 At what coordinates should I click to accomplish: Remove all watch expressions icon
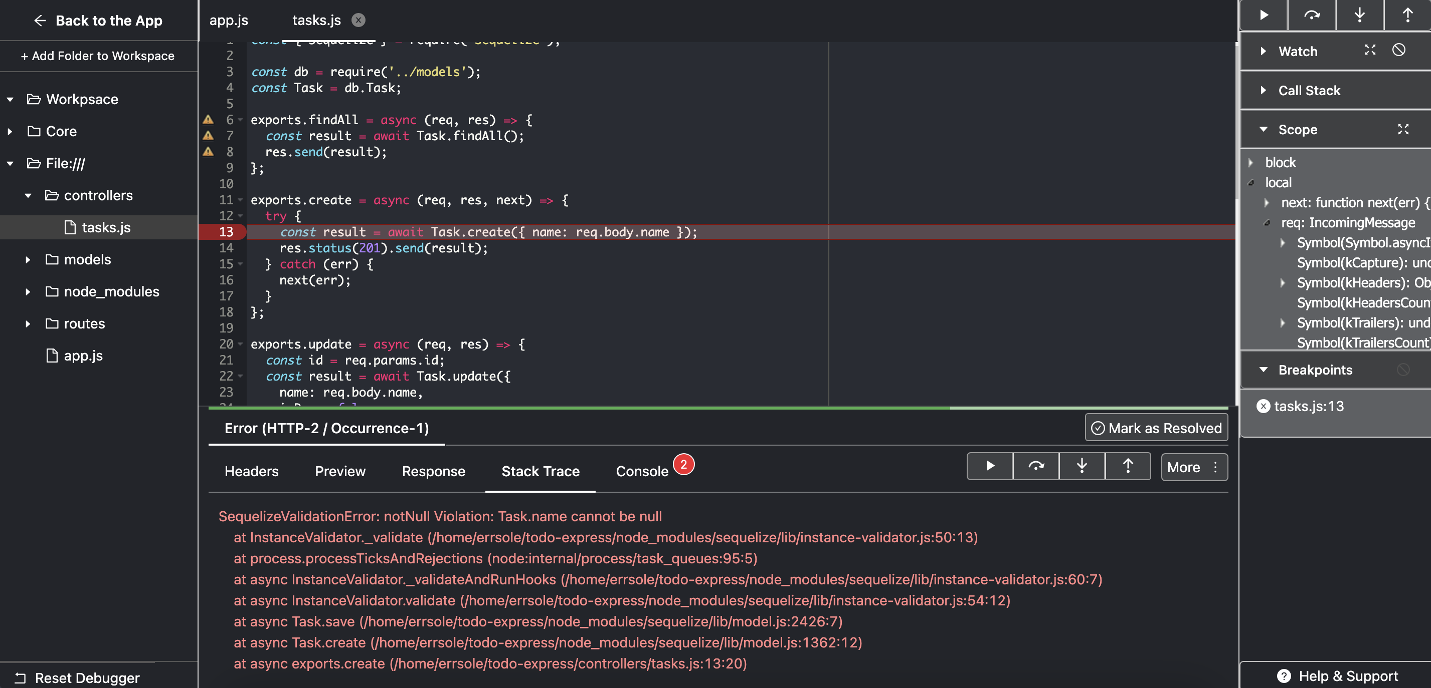pos(1398,51)
